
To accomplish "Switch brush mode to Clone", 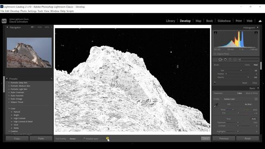I will coord(247,65).
